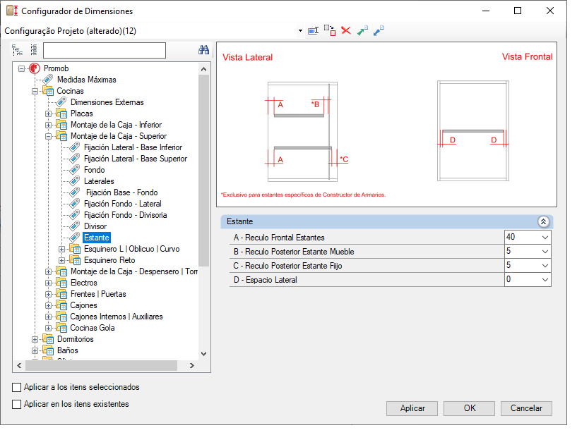Click the red X delete configuration icon

346,30
